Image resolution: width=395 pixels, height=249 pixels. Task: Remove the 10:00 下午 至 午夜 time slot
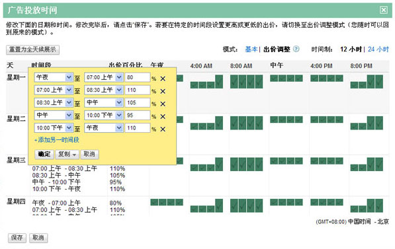[x=163, y=129]
